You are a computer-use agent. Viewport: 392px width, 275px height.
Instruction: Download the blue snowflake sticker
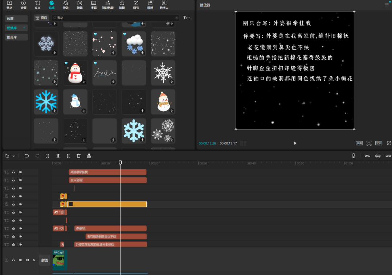(x=54, y=111)
